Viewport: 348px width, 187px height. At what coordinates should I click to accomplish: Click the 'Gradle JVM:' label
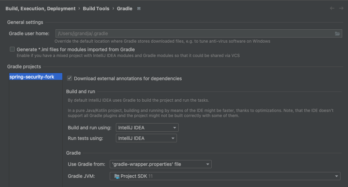tap(81, 176)
